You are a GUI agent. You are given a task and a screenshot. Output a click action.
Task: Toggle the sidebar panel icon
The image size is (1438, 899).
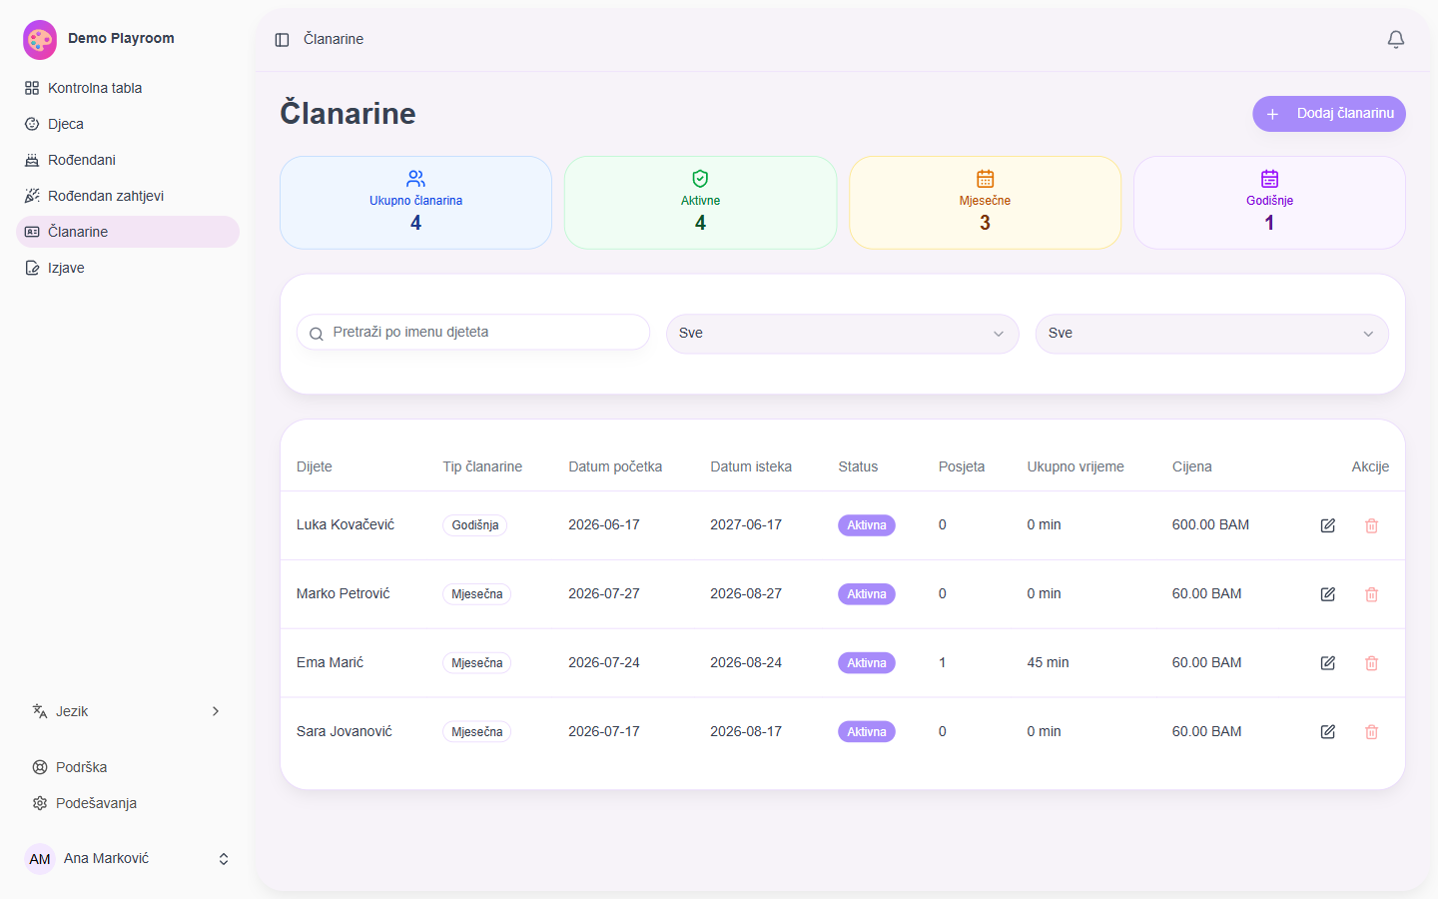[x=282, y=40]
